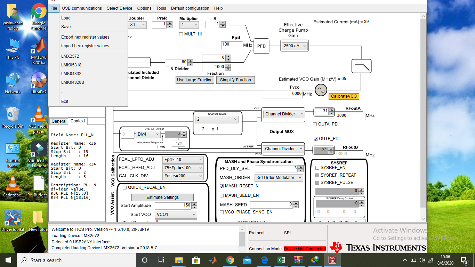Click the Estimate Settings button
Screen dimensions: 475x267
[x=162, y=197]
